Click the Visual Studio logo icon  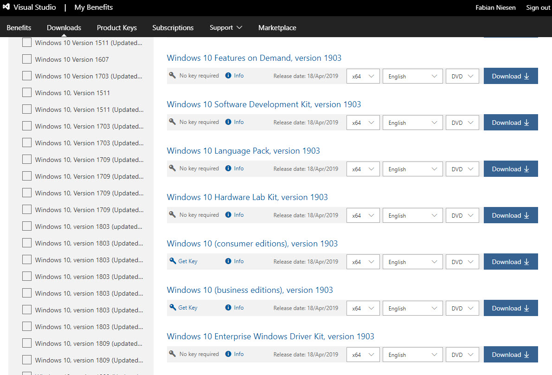point(6,6)
